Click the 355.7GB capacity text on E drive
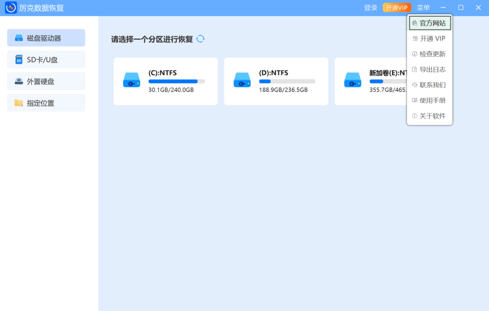Screen dimensions: 489x311 [x=388, y=90]
